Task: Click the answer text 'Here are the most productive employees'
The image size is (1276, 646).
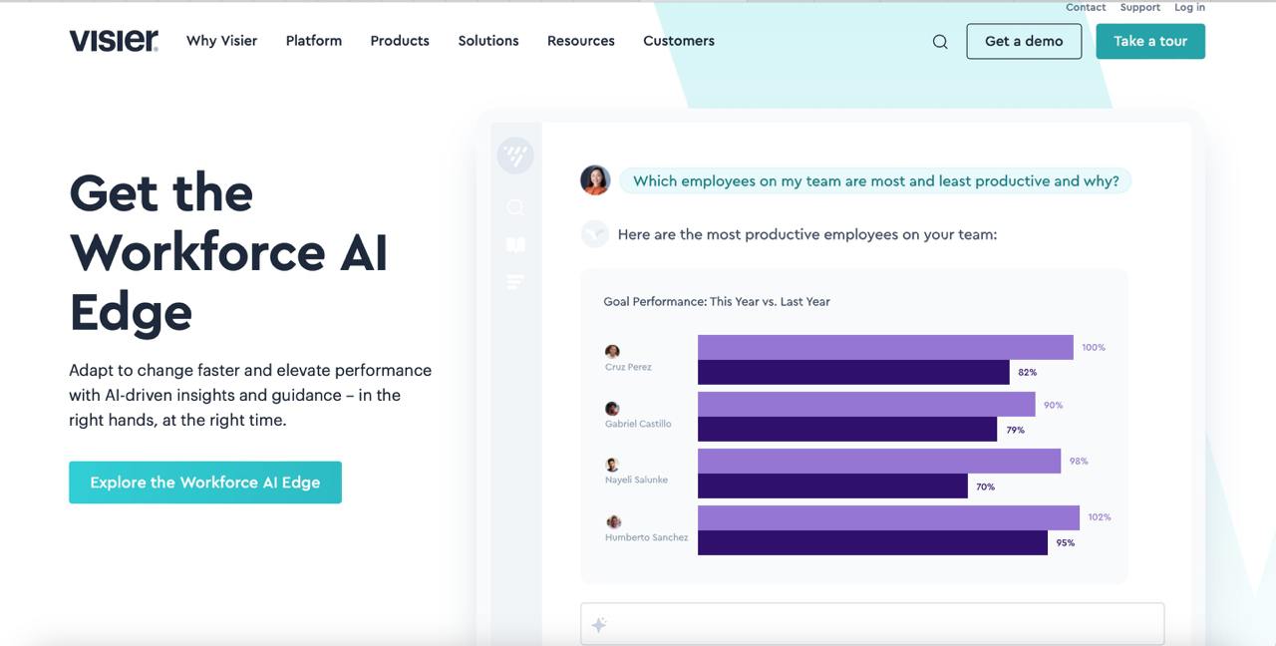Action: pyautogui.click(x=807, y=234)
